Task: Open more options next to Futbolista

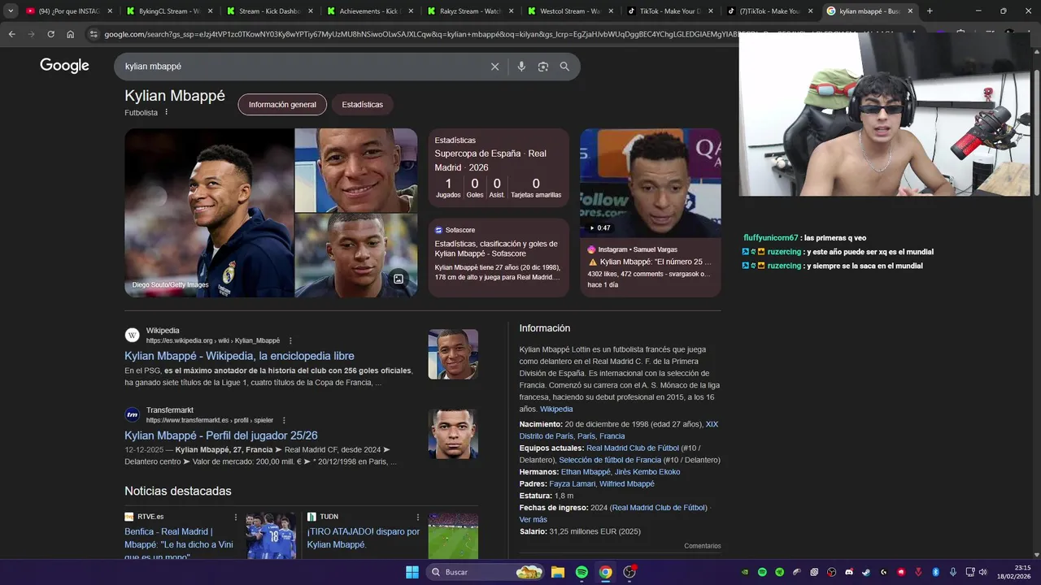Action: pos(167,112)
